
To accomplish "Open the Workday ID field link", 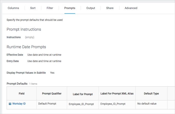I will (x=19, y=104).
